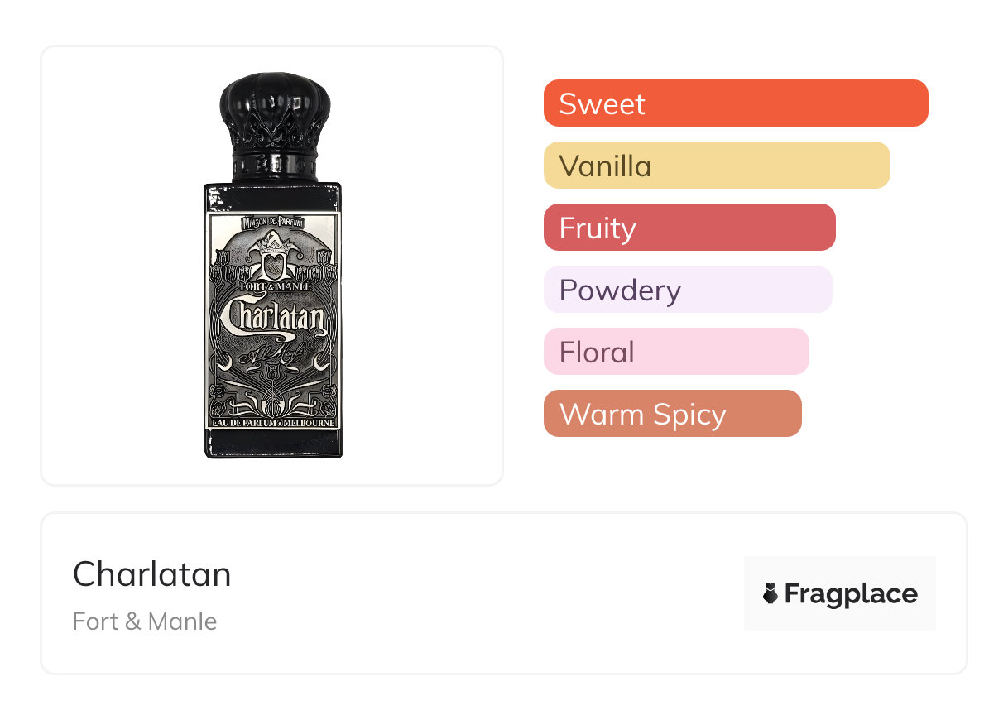Click the Charlatan script on the bottle label
The width and height of the screenshot is (1008, 715).
tap(272, 319)
